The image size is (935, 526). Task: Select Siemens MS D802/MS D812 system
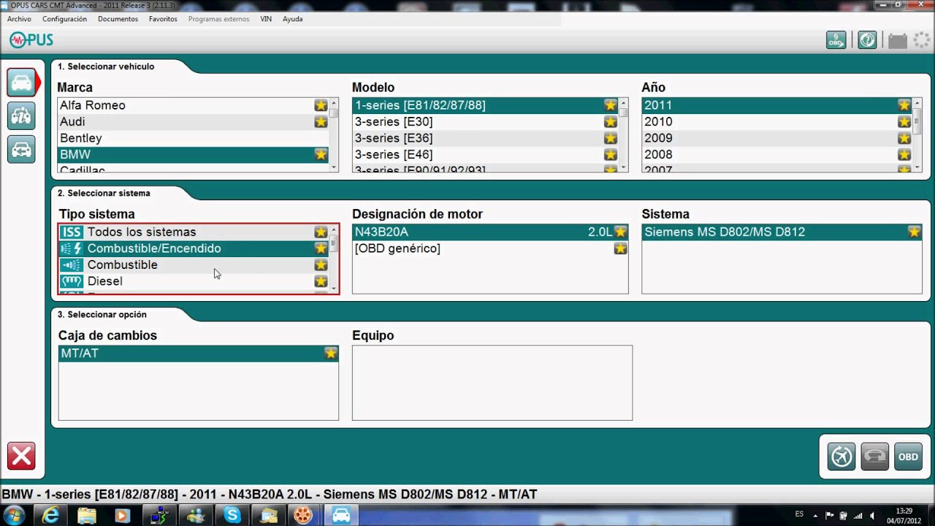[782, 232]
